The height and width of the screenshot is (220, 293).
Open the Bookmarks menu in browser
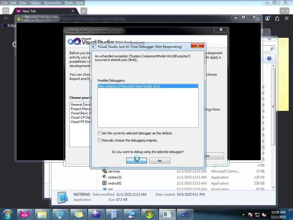[53, 3]
